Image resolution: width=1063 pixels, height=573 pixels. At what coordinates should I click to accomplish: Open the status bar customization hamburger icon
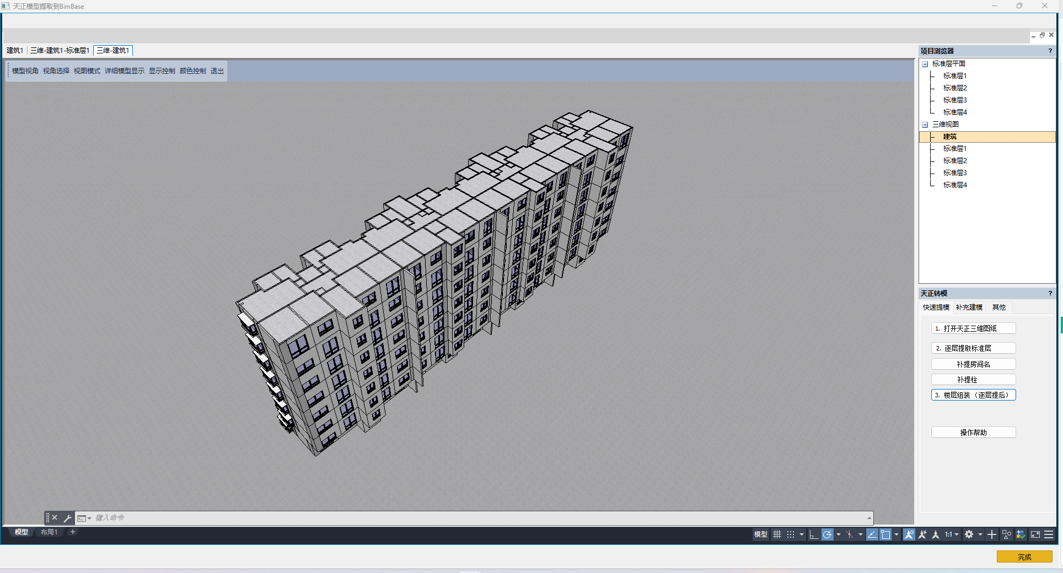pyautogui.click(x=1049, y=534)
